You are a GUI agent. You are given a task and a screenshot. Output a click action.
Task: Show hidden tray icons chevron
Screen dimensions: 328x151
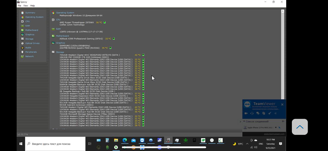click(x=247, y=144)
